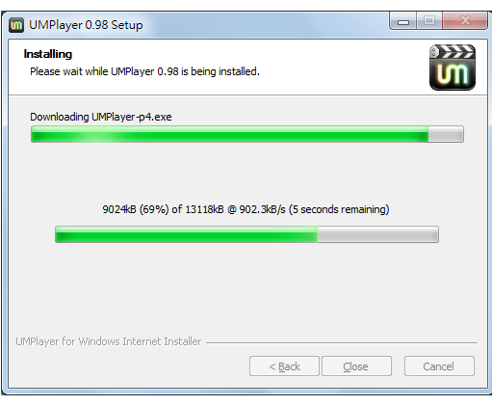The height and width of the screenshot is (406, 492).
Task: Click the large UMPlayer clapperboard logo
Action: (x=453, y=68)
